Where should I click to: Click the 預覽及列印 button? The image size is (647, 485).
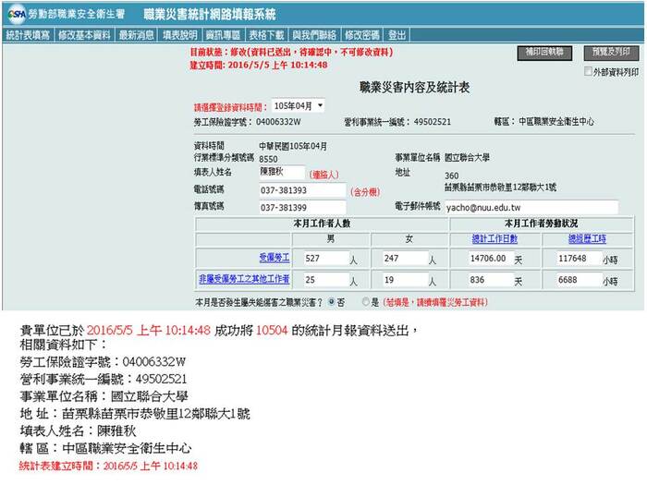(611, 53)
